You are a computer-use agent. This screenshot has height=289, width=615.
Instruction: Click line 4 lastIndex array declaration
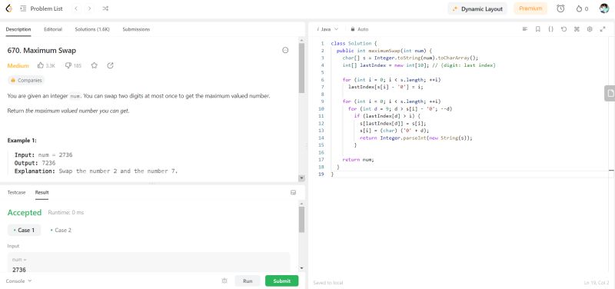419,65
